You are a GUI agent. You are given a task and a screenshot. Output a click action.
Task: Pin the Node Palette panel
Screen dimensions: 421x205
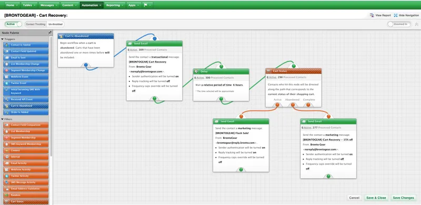click(x=49, y=33)
